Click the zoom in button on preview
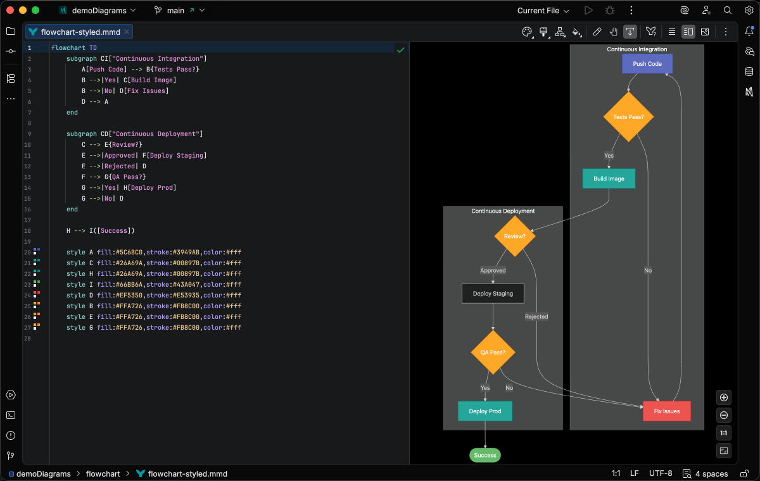 click(724, 397)
